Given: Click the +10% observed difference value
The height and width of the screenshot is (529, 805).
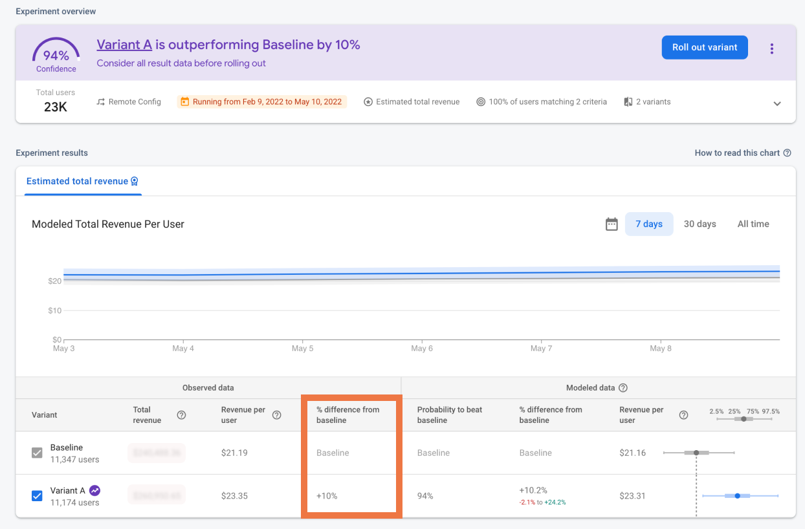Looking at the screenshot, I should pyautogui.click(x=327, y=496).
